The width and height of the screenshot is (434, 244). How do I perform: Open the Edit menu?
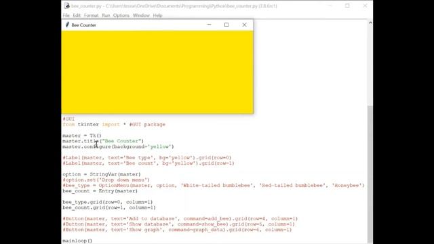[x=77, y=16]
